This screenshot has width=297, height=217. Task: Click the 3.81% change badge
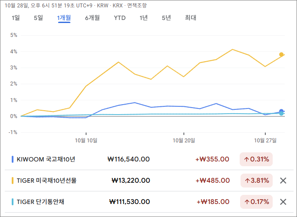click(x=257, y=181)
